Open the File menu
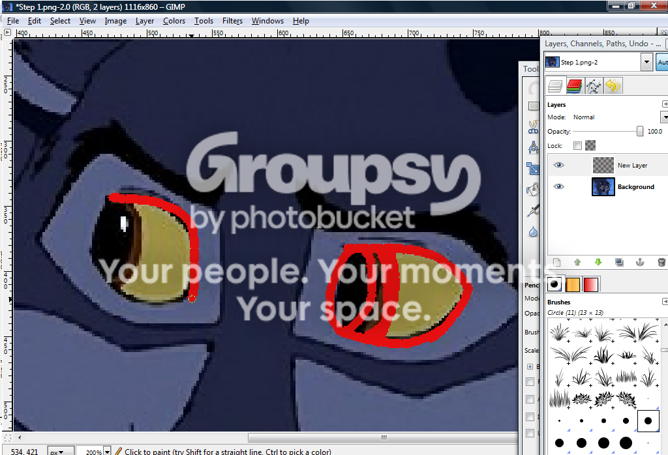Viewport: 668px width, 455px height. (x=13, y=21)
